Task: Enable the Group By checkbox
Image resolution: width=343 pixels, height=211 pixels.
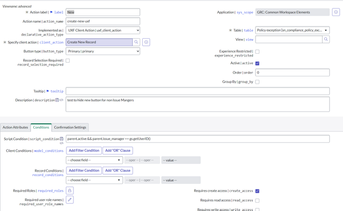Action: tap(257, 82)
